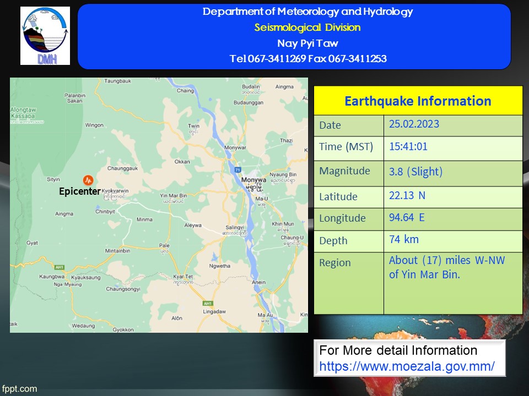
Task: Click the Yin Mar Bin town label
Action: (174, 196)
